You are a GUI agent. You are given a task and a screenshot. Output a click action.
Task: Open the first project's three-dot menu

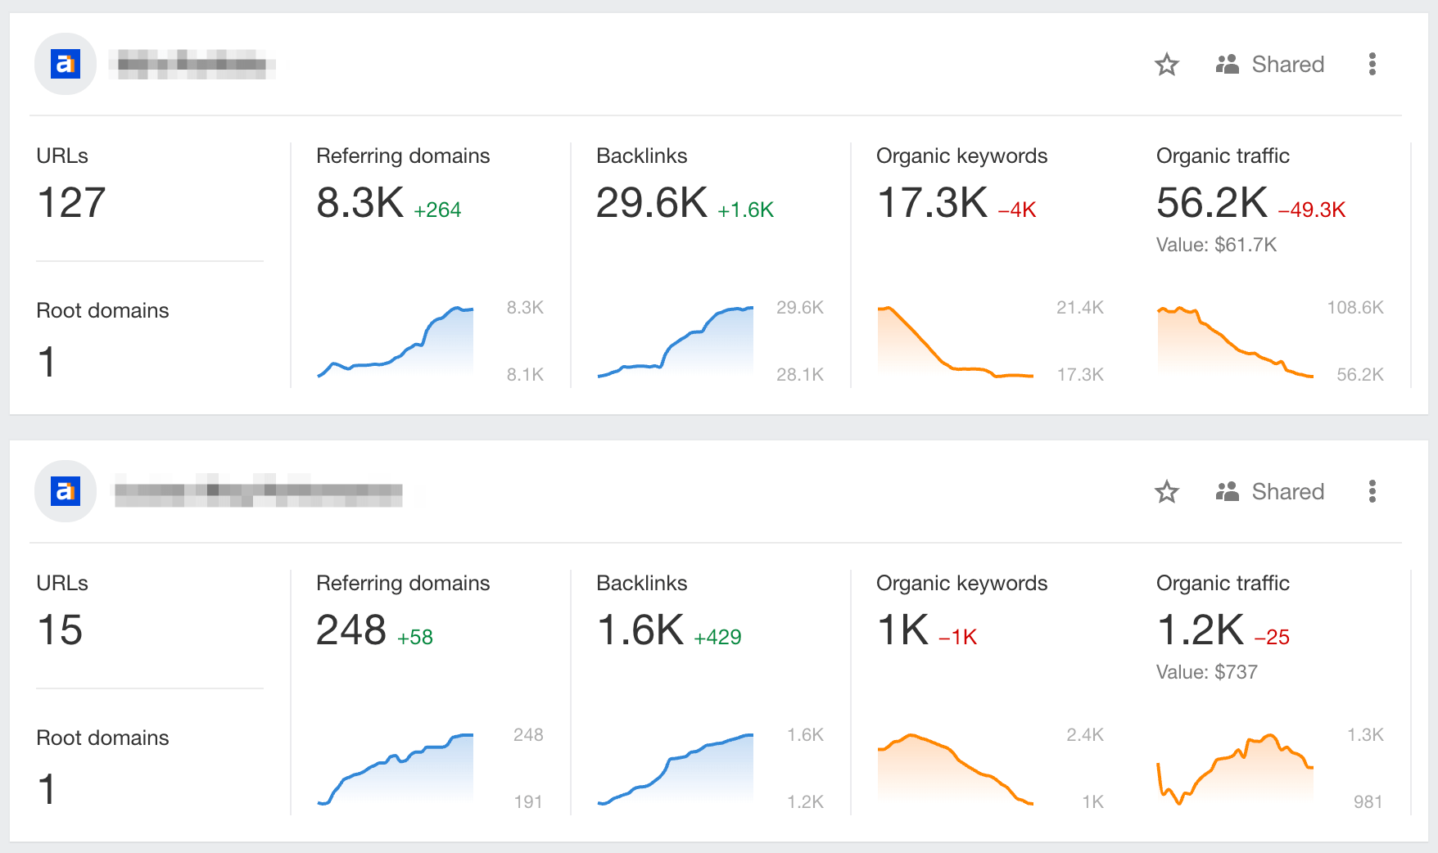pos(1372,65)
